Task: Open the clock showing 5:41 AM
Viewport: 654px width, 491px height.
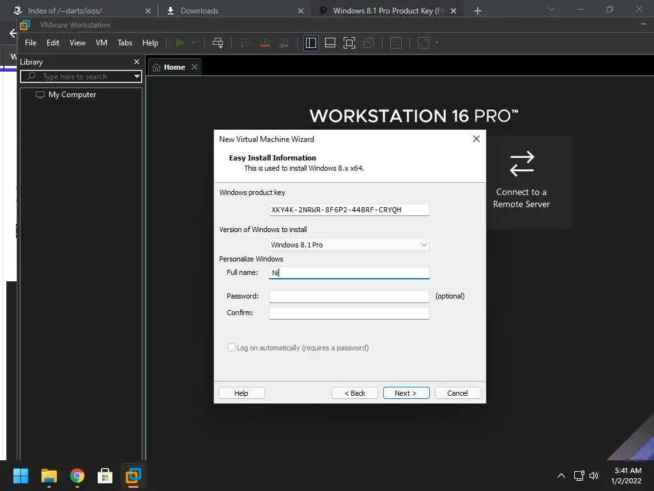Action: pos(627,476)
